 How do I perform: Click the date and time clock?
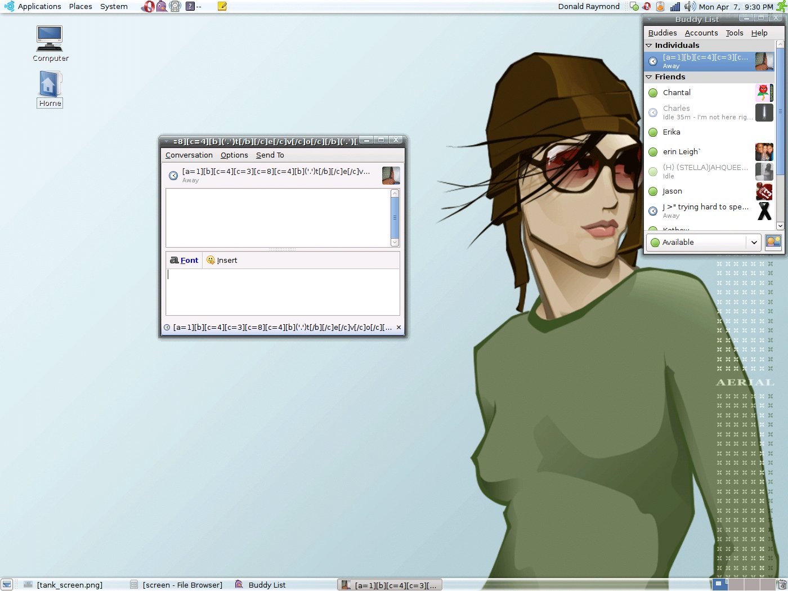[736, 7]
